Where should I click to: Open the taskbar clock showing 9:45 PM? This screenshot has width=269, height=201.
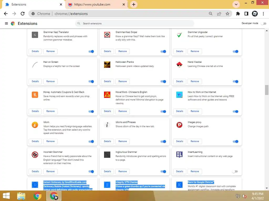click(x=257, y=196)
